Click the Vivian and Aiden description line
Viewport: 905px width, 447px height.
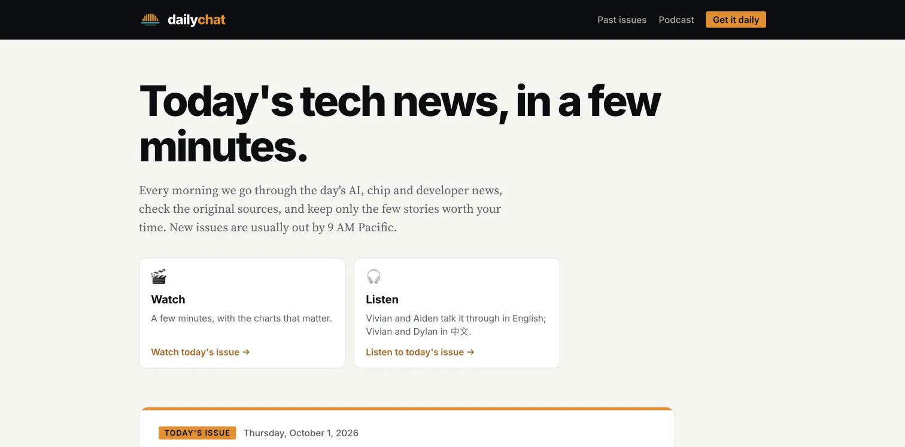pos(456,319)
